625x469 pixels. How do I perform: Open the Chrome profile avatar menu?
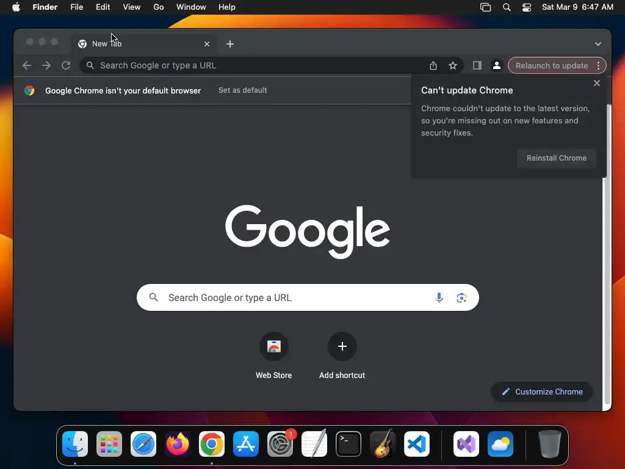(x=497, y=65)
